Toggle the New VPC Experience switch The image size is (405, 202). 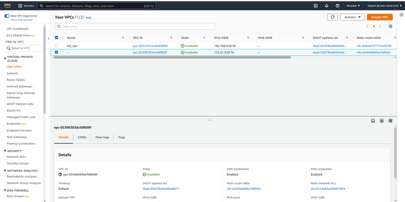7,16
